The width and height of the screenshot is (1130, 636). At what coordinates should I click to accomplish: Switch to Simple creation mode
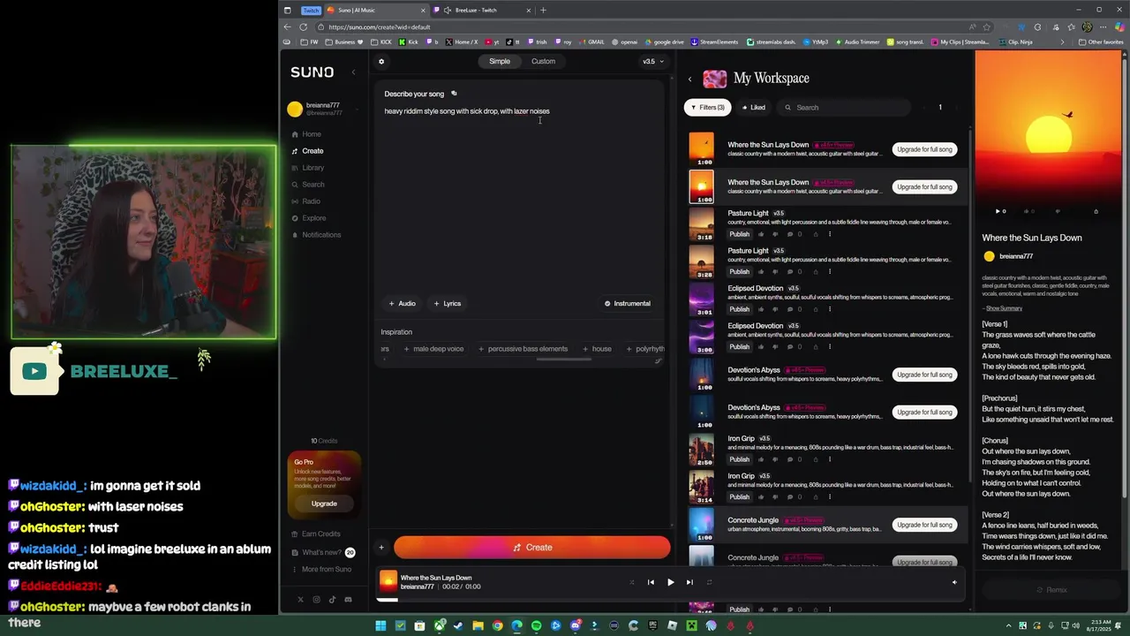coord(500,62)
